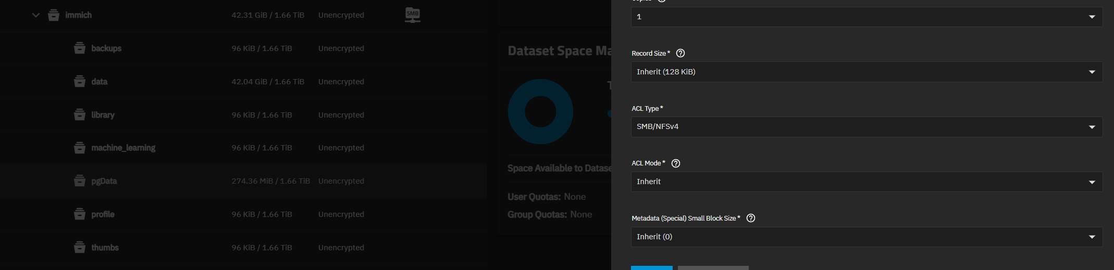Click the SMB share icon on immich

tap(413, 15)
